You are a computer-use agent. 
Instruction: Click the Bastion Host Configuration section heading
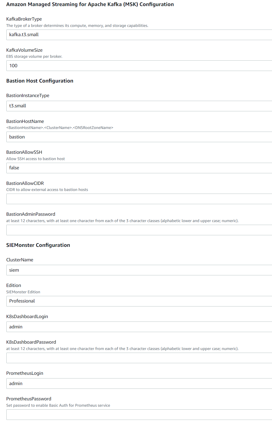pos(40,81)
